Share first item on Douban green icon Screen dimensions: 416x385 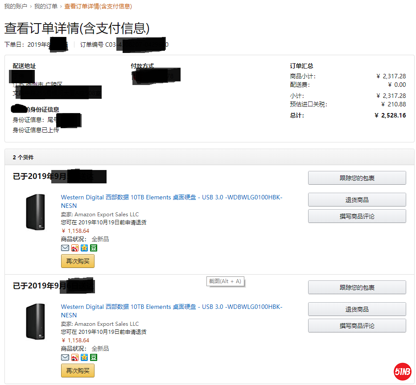(94, 248)
